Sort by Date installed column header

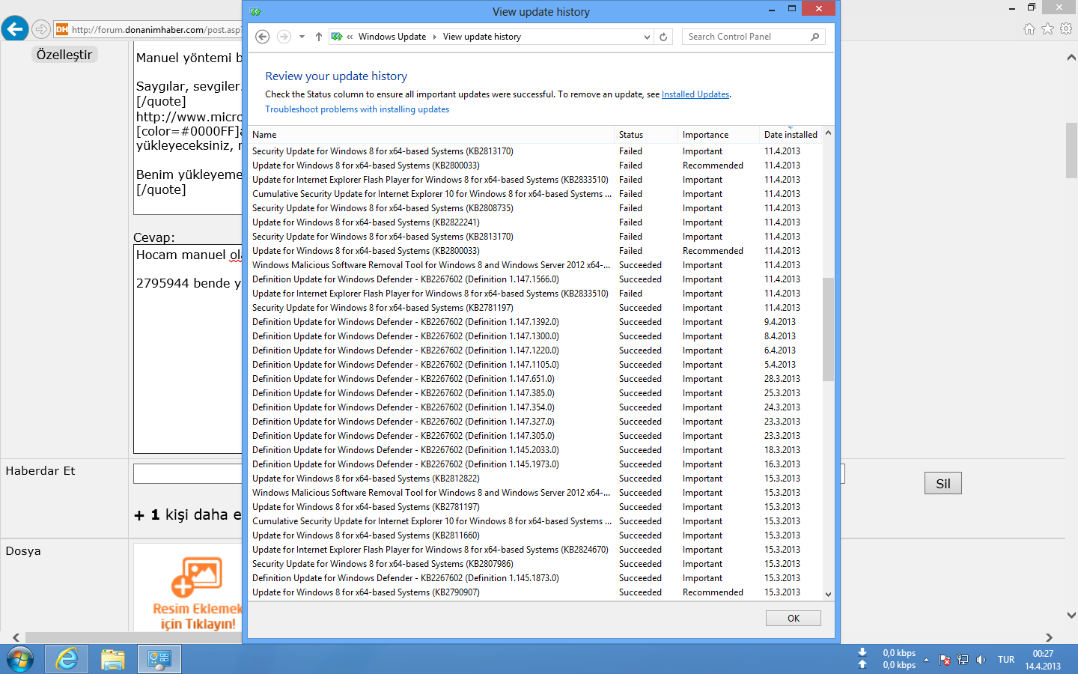(791, 135)
